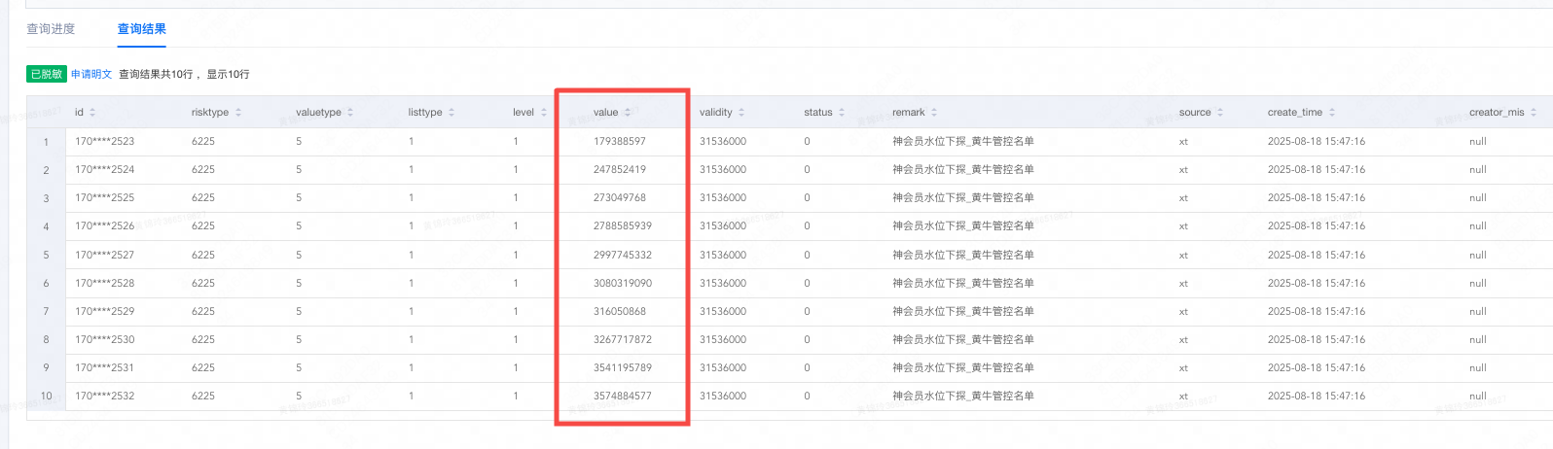The image size is (1553, 449).
Task: Click the value cell 2997745332
Action: tap(623, 255)
